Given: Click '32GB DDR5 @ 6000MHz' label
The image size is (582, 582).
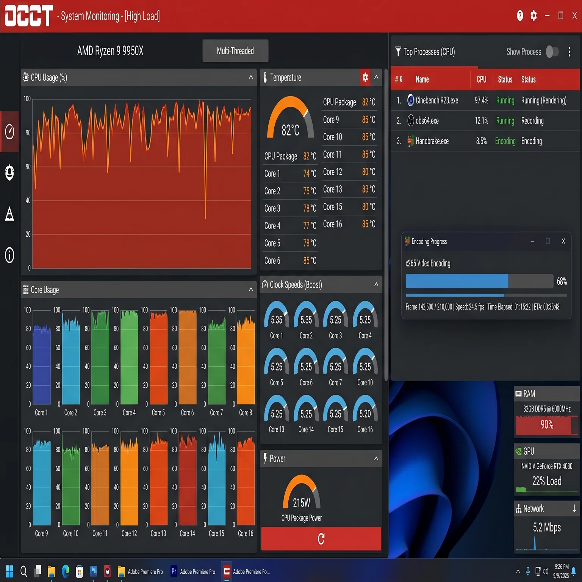Looking at the screenshot, I should click(x=547, y=409).
